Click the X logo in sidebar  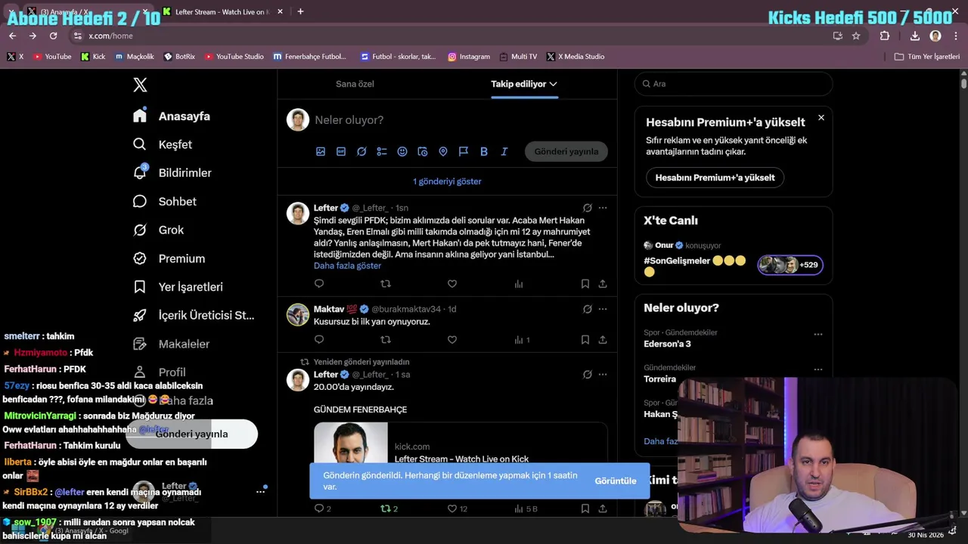tap(140, 85)
